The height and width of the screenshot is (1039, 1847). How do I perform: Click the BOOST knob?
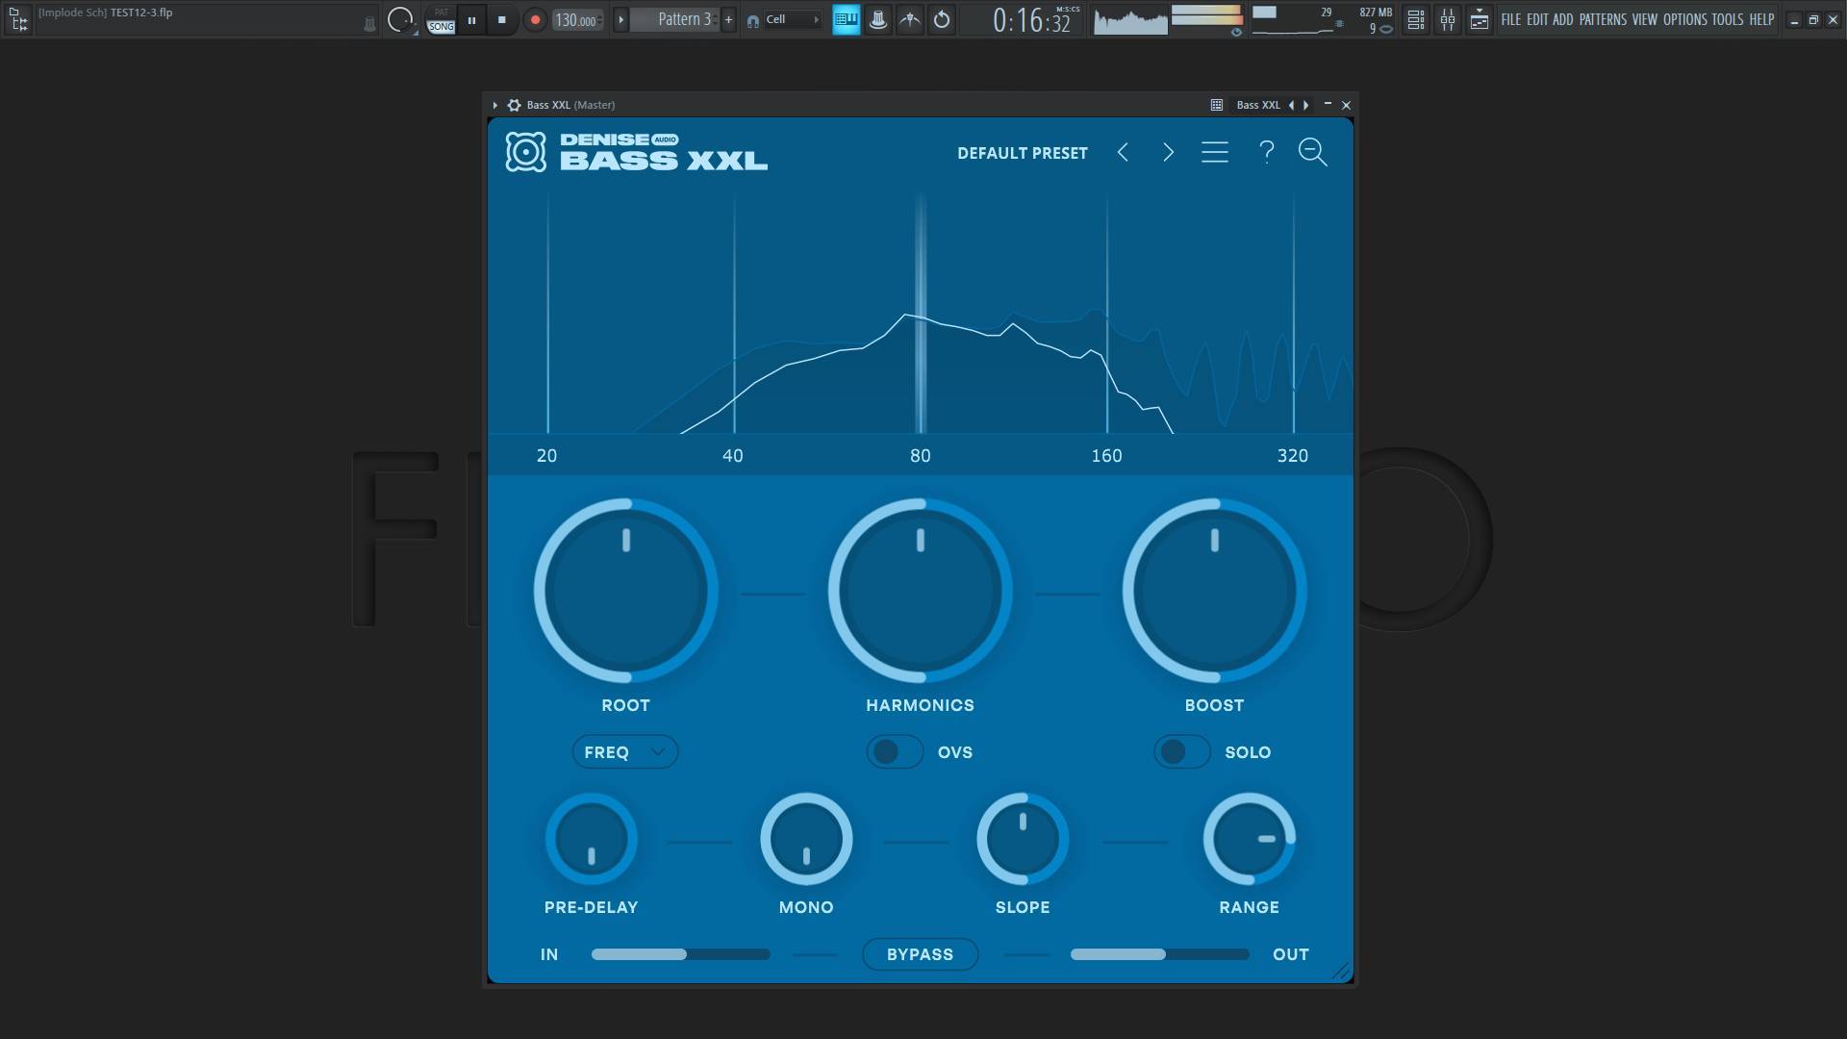pyautogui.click(x=1215, y=591)
